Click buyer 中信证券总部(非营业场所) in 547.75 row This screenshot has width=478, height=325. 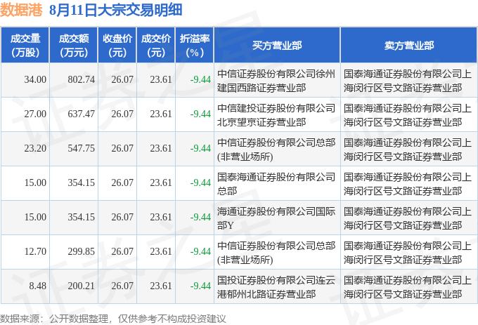pos(276,150)
